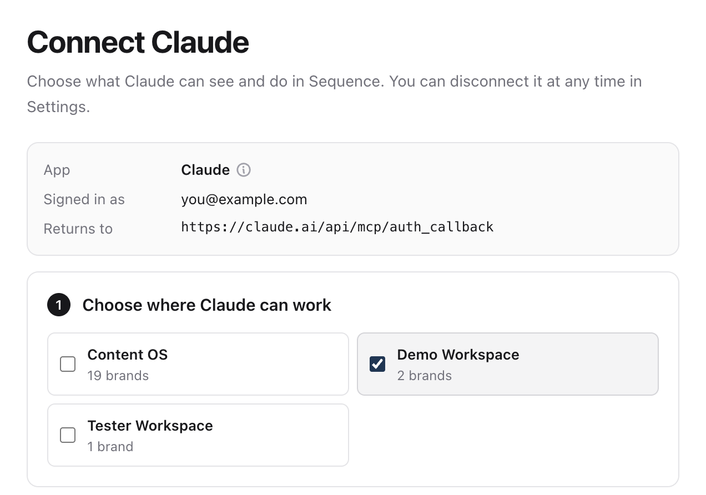Check the Tester Workspace checkbox

click(x=68, y=435)
